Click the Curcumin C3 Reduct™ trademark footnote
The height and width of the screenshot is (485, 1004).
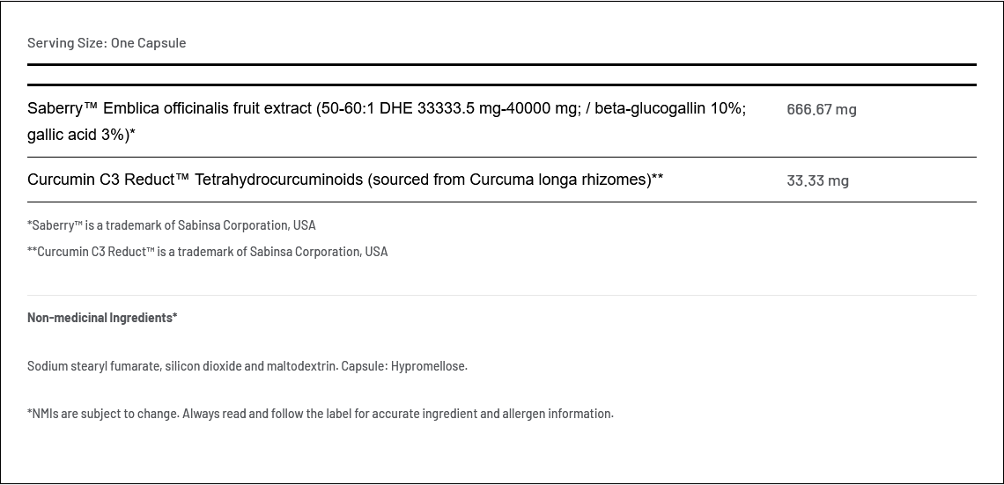coord(208,252)
